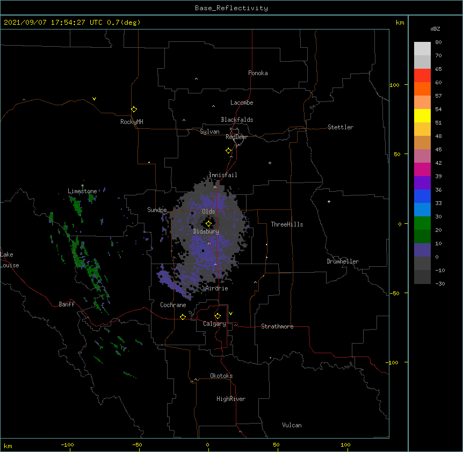Select the magenta 39–42 dBZ legend swatch

coord(422,169)
